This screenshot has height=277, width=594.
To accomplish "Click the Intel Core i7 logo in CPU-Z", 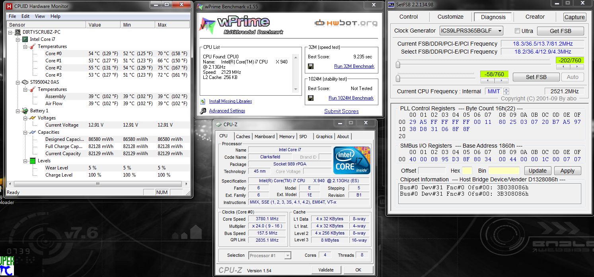I will (x=352, y=160).
